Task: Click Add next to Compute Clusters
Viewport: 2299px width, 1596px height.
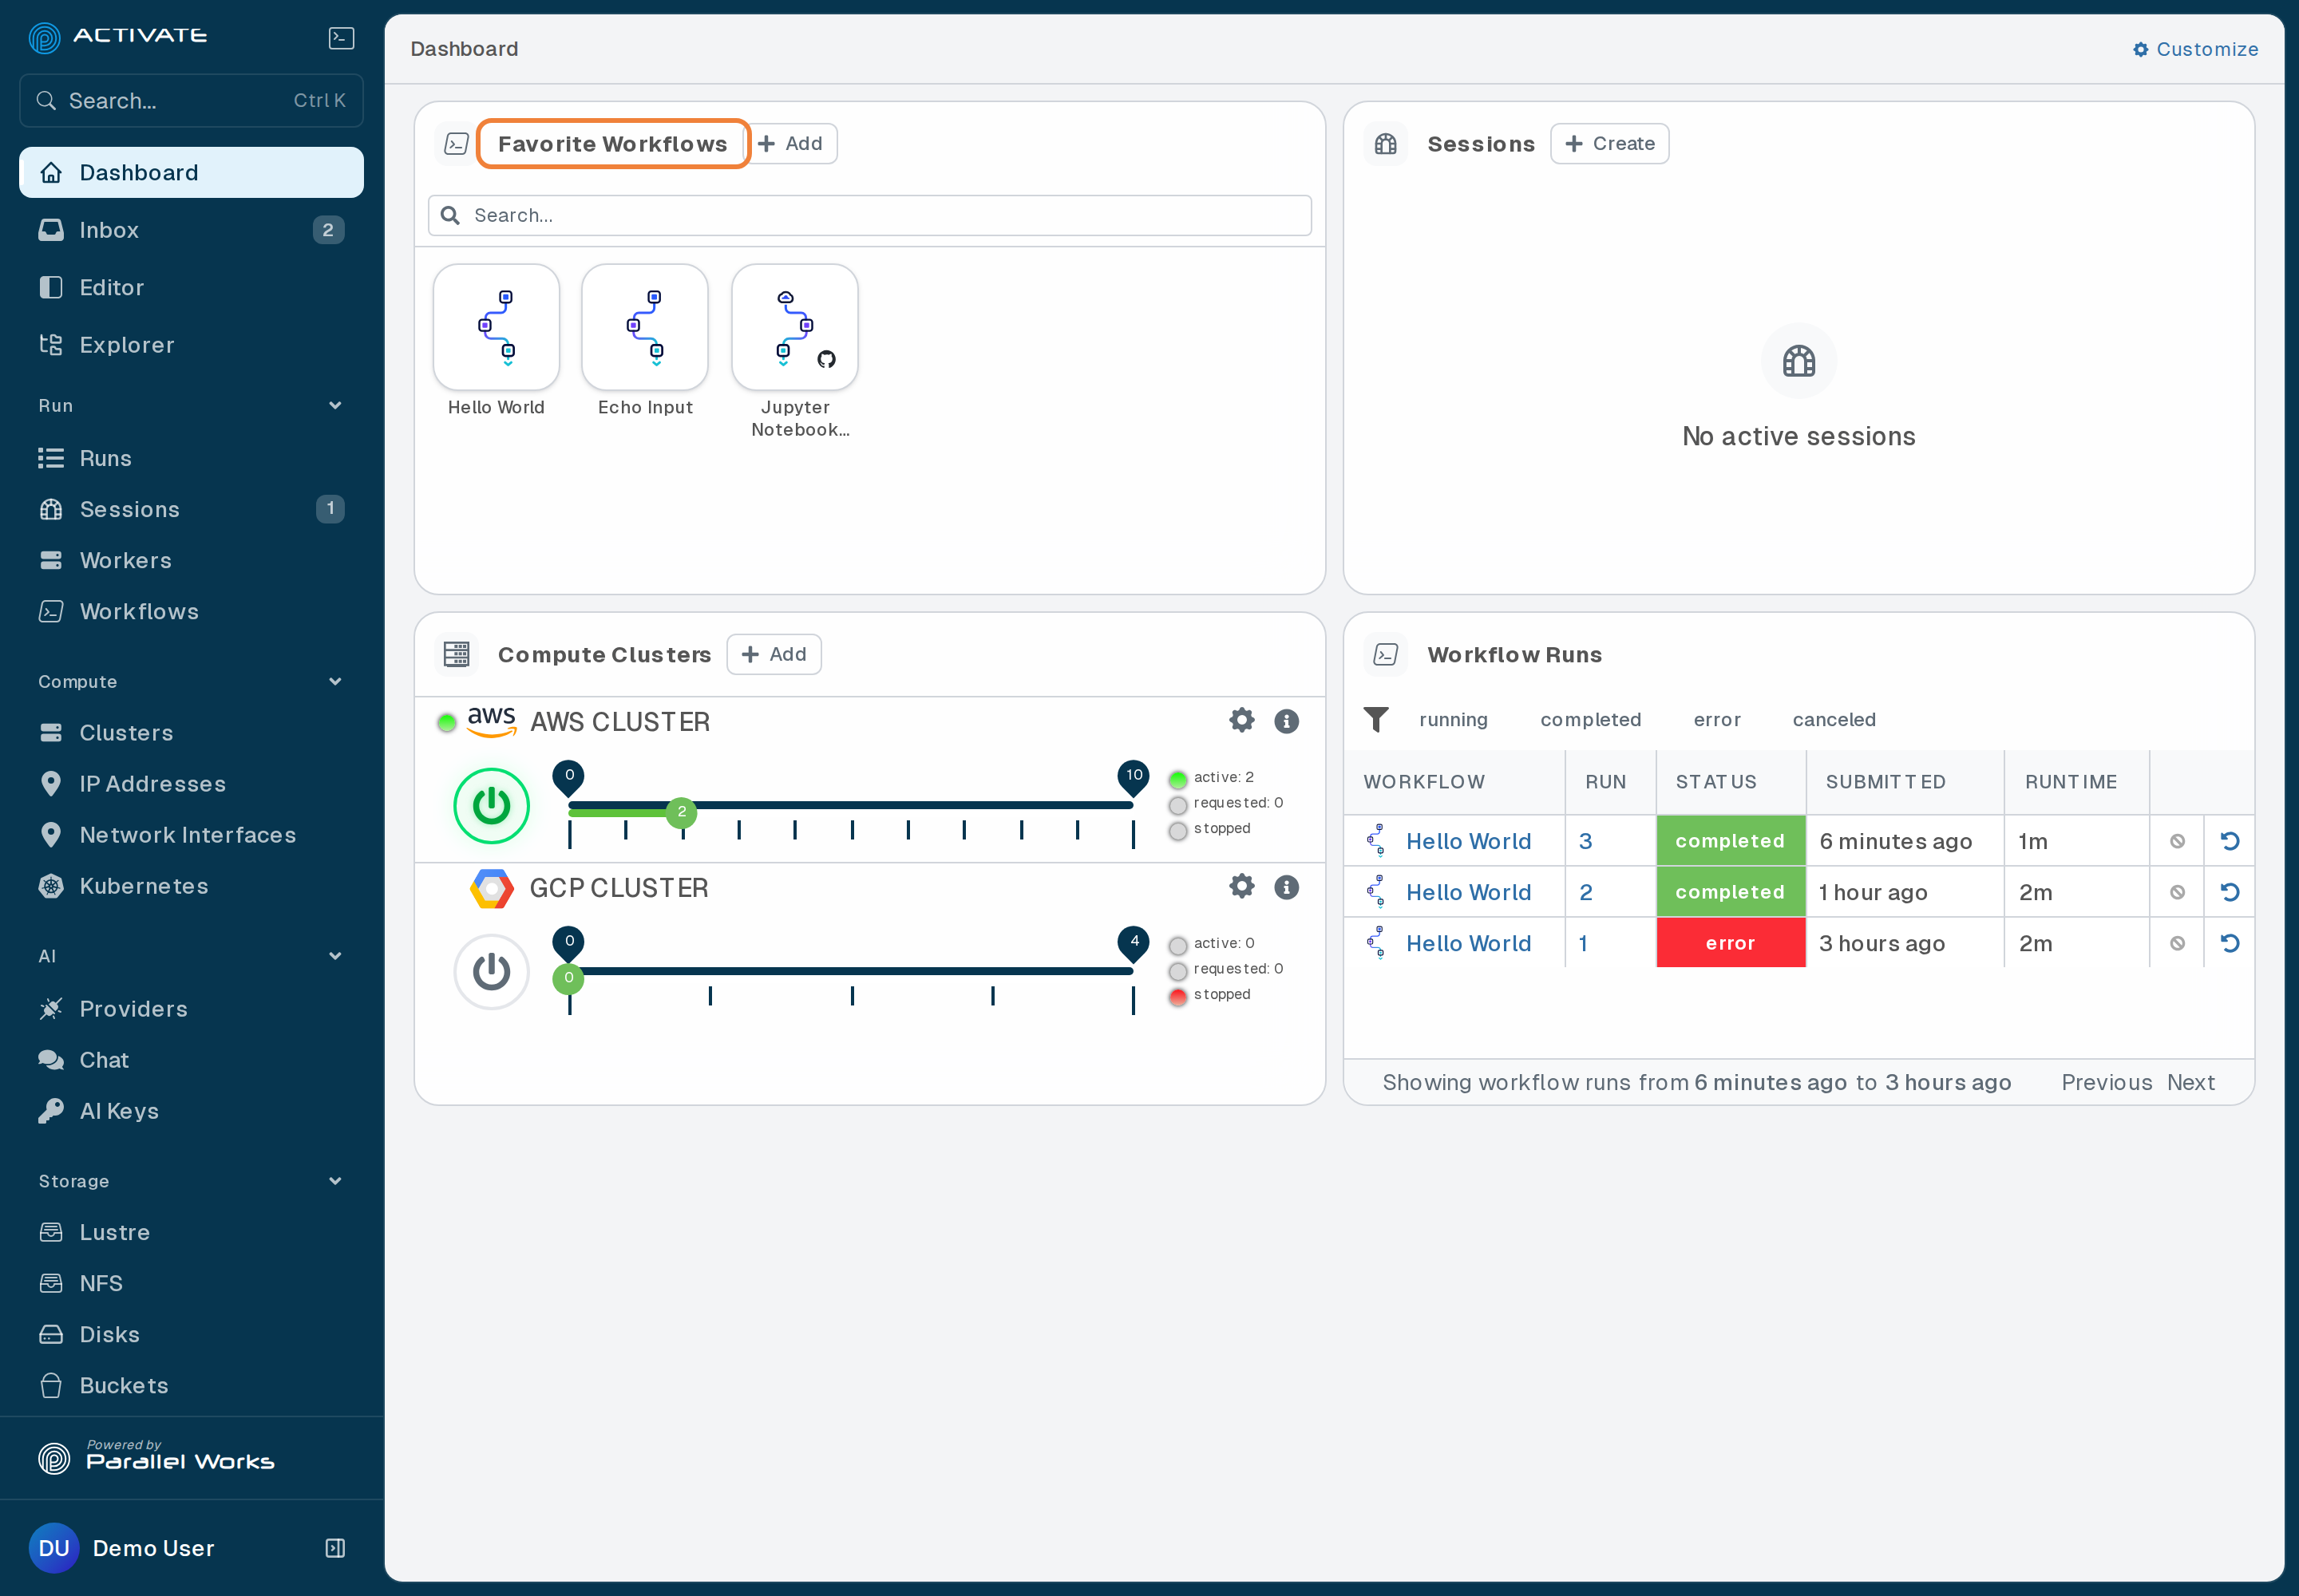Action: (774, 654)
